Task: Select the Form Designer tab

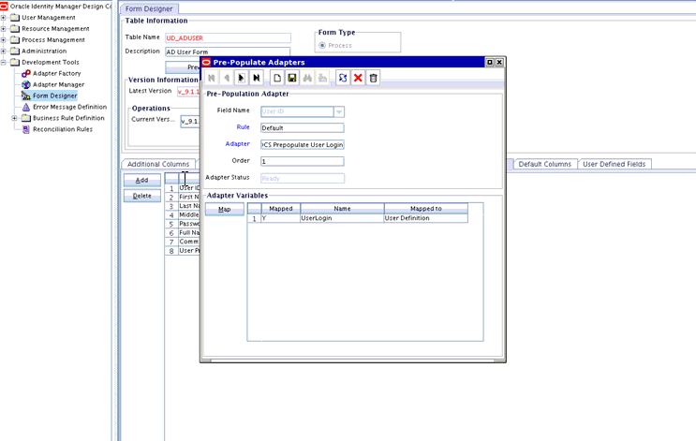Action: (x=149, y=8)
